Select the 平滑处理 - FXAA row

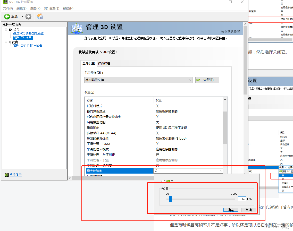tap(154, 144)
